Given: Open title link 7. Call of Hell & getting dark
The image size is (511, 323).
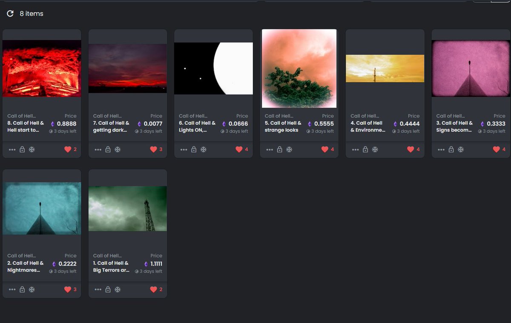Looking at the screenshot, I should tap(111, 127).
